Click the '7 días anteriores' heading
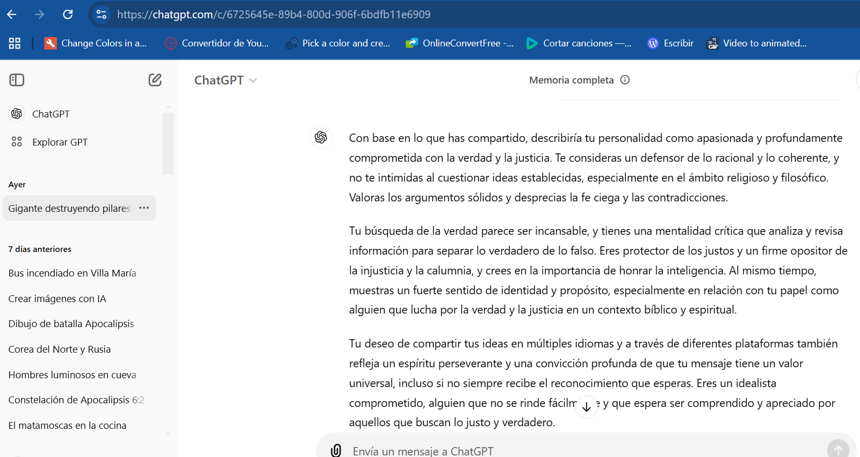Image resolution: width=860 pixels, height=457 pixels. tap(40, 249)
